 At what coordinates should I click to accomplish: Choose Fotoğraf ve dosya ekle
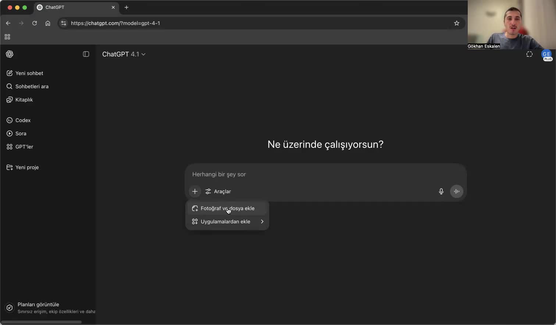click(x=227, y=208)
